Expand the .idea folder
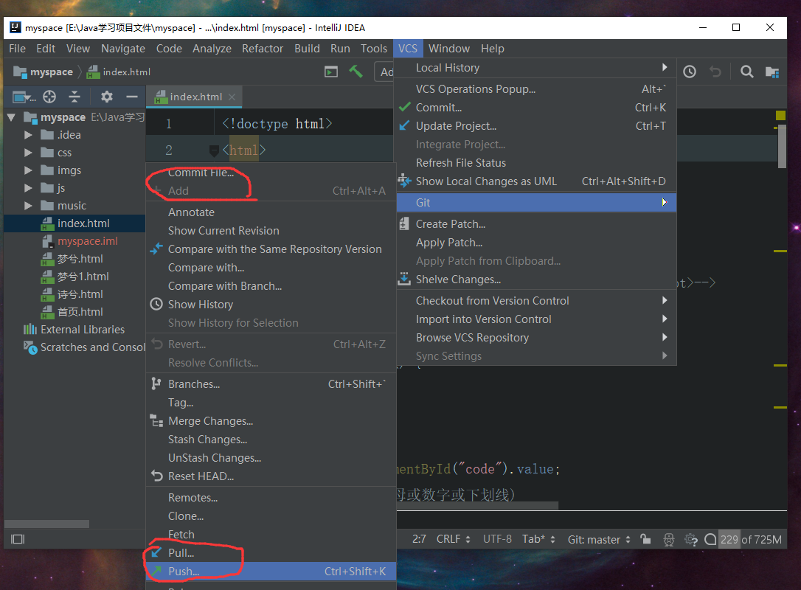 click(x=28, y=135)
